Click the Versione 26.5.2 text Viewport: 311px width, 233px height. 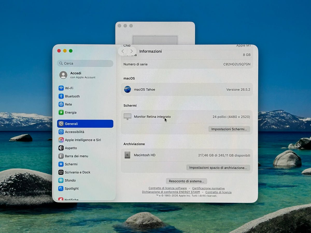(238, 90)
